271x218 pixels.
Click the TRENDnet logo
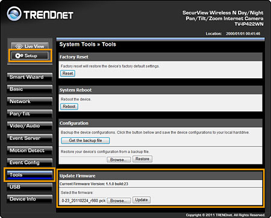pos(40,14)
